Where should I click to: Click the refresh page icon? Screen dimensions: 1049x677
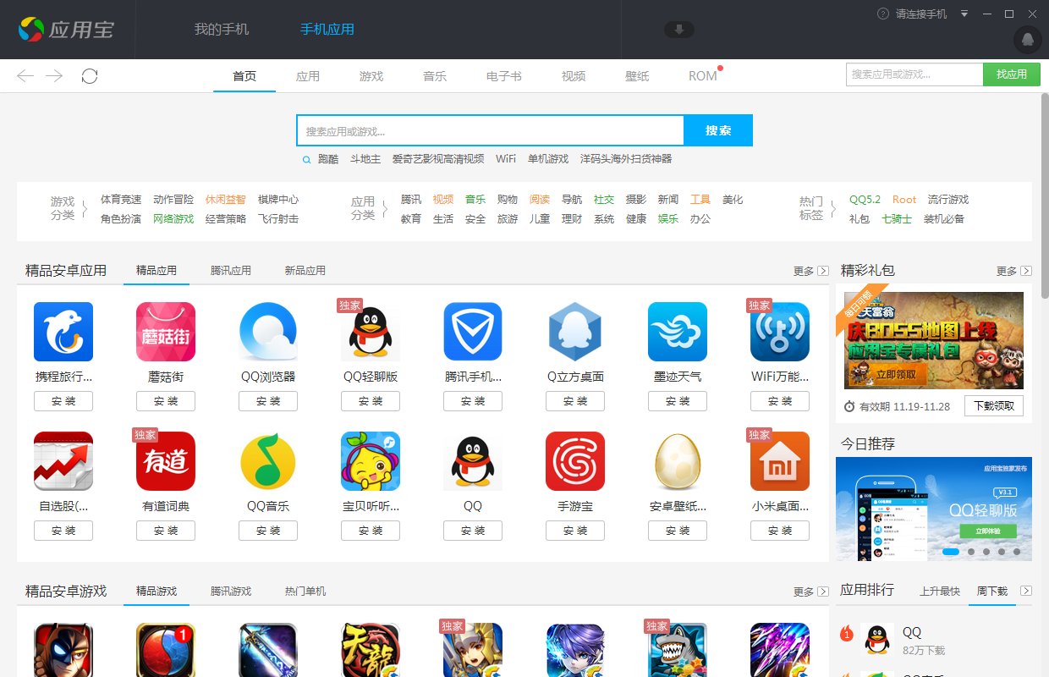pyautogui.click(x=90, y=76)
